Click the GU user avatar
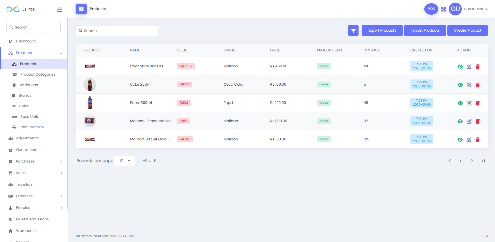Screen dimensions: 495x242 (455, 9)
